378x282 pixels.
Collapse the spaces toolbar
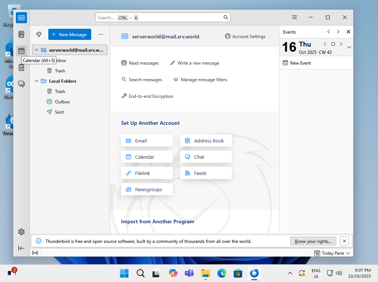click(21, 248)
